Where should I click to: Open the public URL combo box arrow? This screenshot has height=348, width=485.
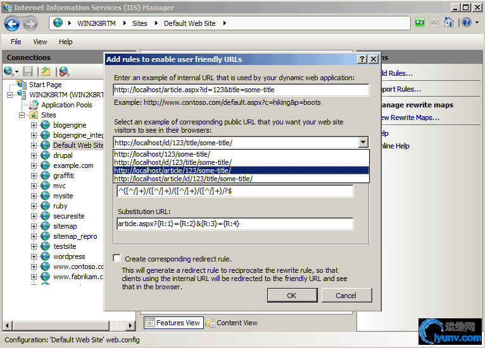point(363,143)
